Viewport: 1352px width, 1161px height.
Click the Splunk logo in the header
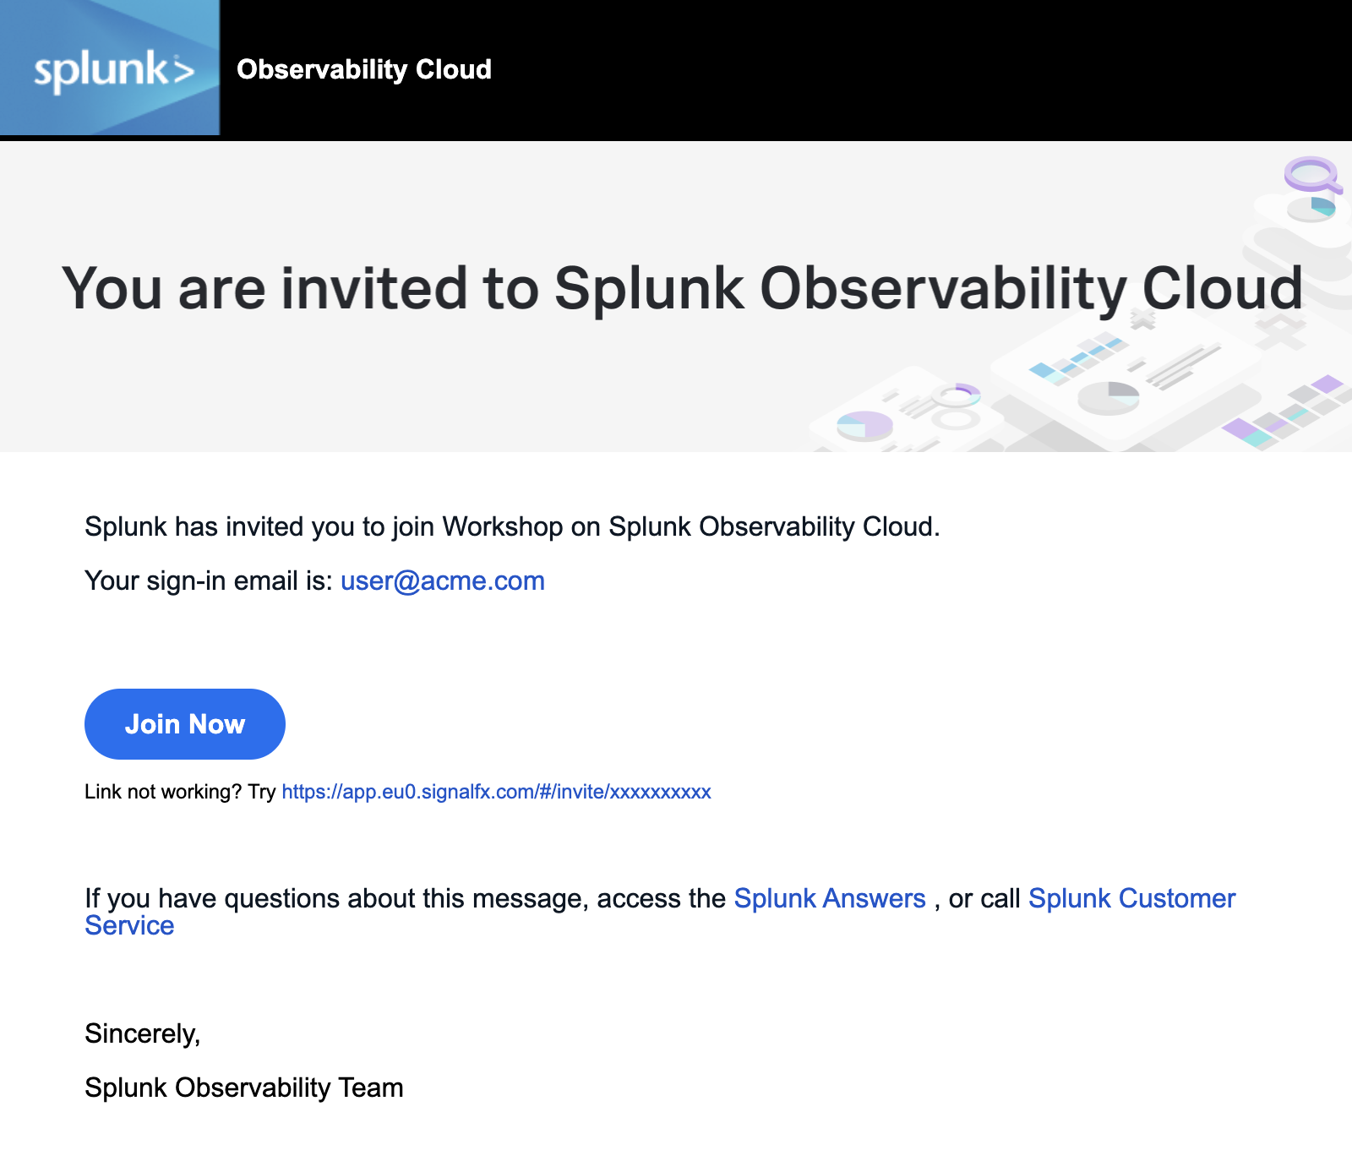111,68
